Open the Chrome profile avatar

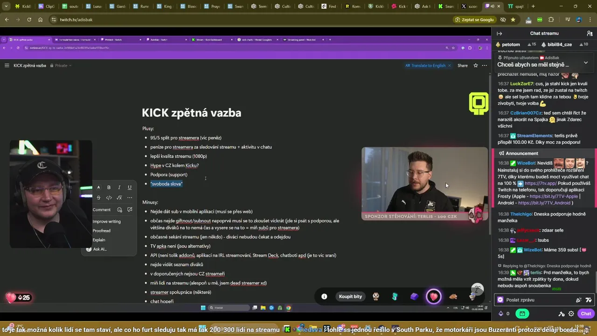pos(579,20)
